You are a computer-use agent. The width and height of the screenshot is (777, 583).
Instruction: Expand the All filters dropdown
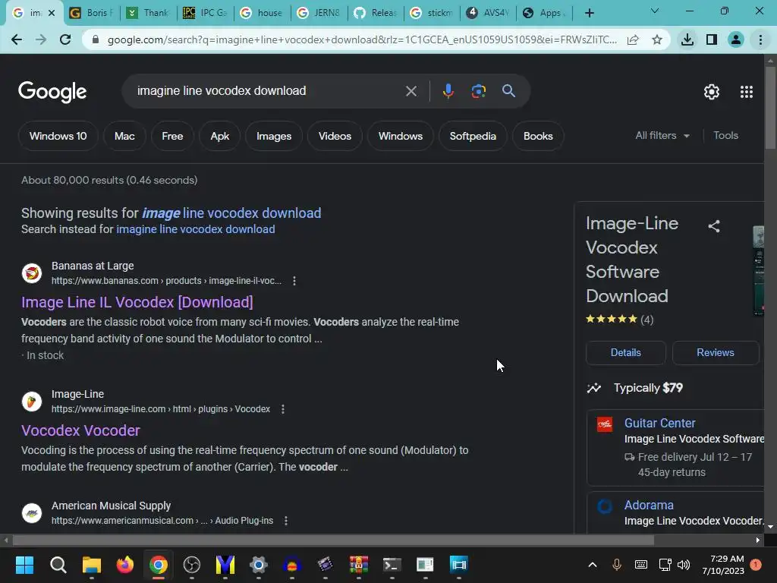[x=662, y=136]
